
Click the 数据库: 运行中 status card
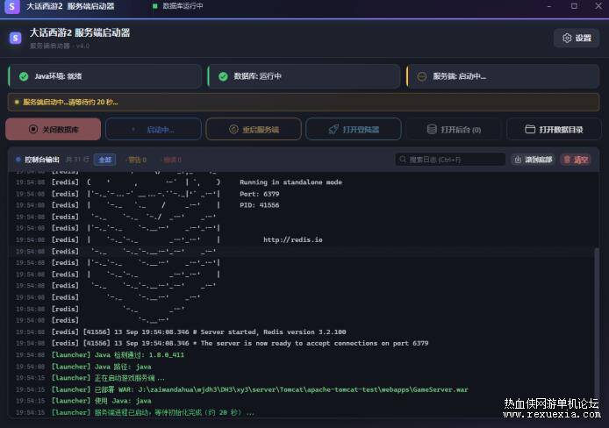click(x=304, y=76)
